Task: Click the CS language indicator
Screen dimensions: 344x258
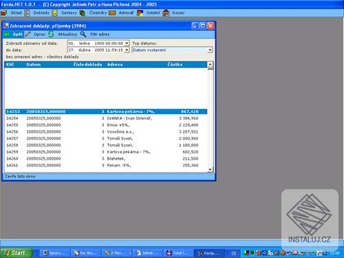Action: (234, 253)
